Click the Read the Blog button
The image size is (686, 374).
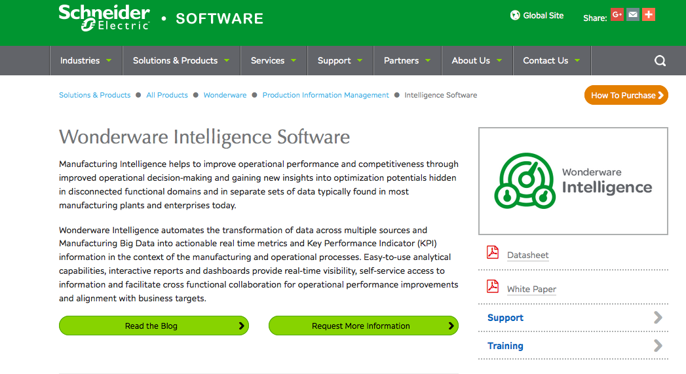pyautogui.click(x=153, y=326)
